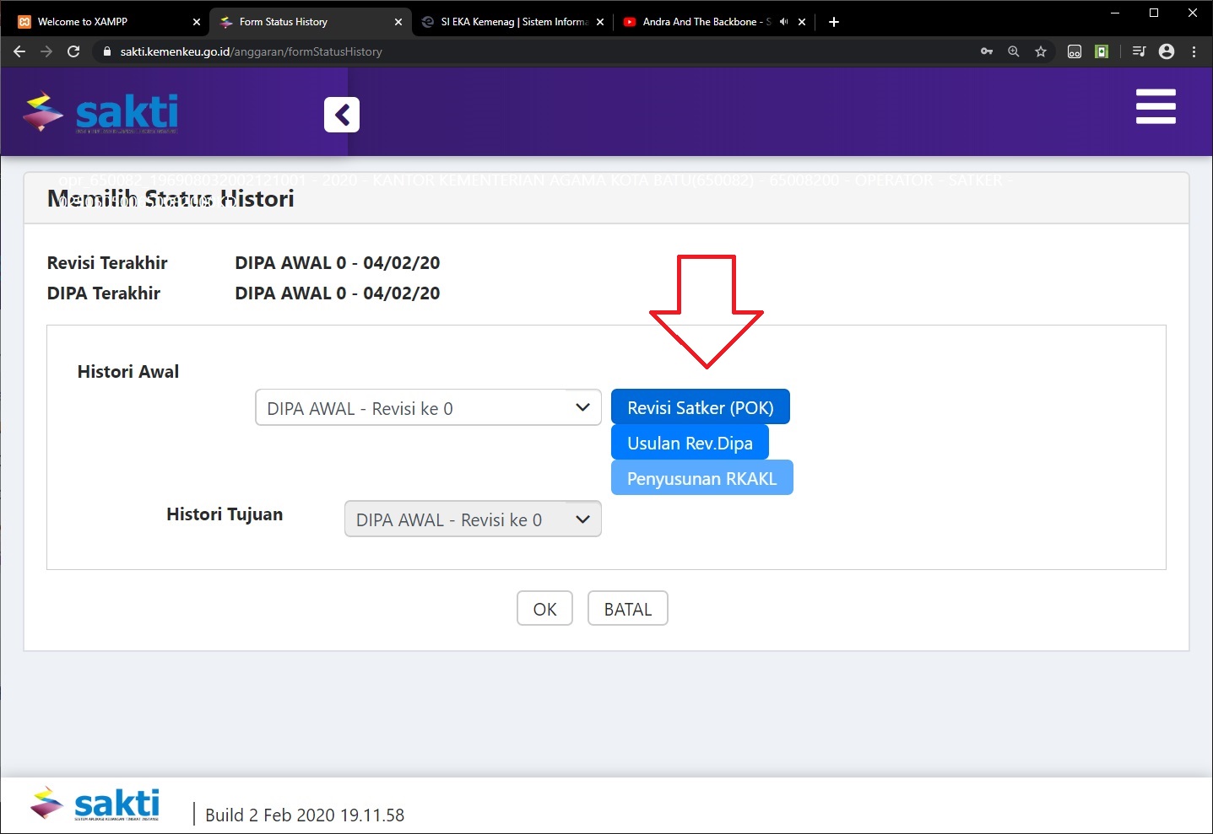Screen dimensions: 1213x834
Task: Click the padlock icon to view site security
Action: click(106, 51)
